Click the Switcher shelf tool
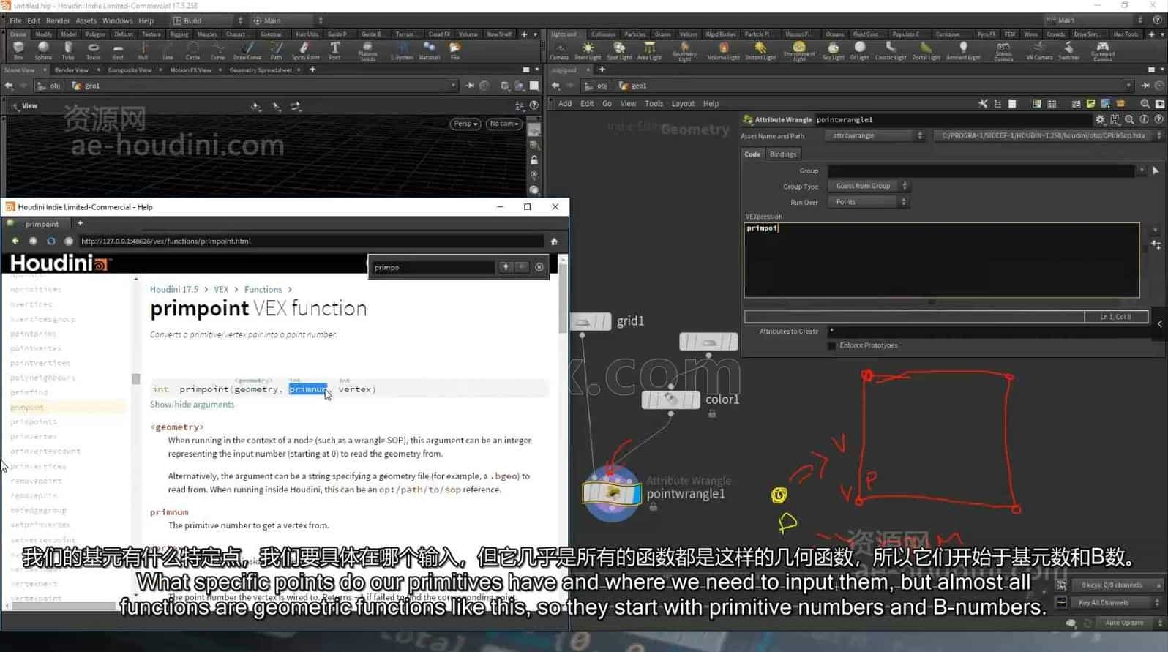Image resolution: width=1168 pixels, height=652 pixels. coord(1068,50)
